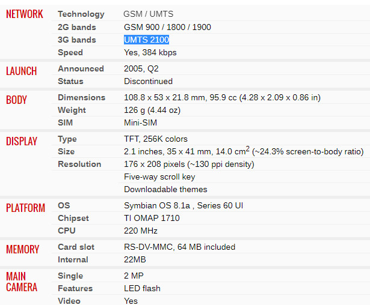Open the 2G bands label link
Screen dimensions: 370x305
coord(77,27)
